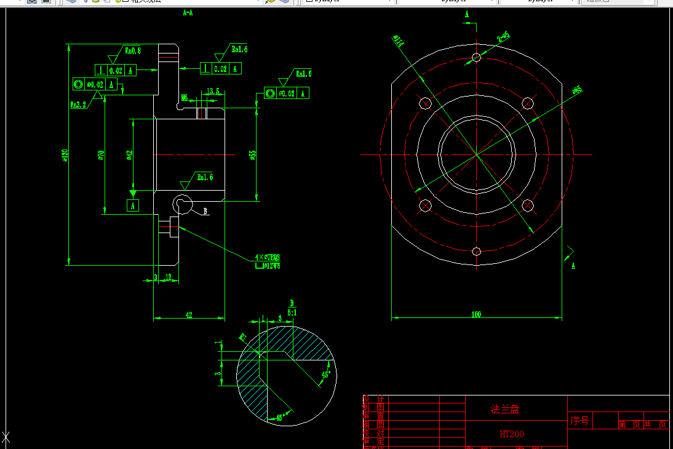
Task: Select the ø55 diameter dimension
Action: [253, 155]
